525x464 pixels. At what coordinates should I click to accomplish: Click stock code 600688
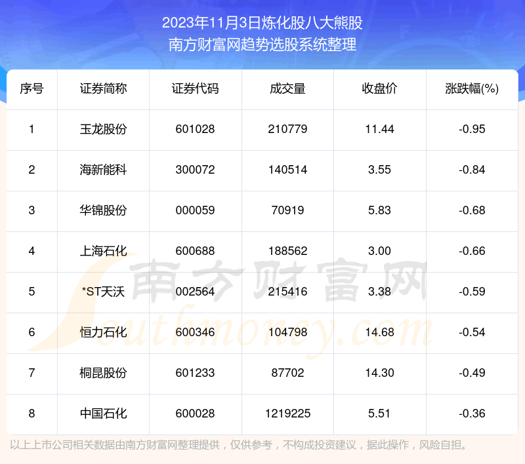[x=195, y=251]
